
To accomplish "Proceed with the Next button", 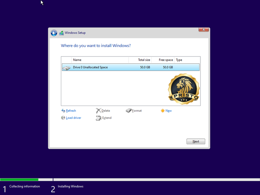I will pyautogui.click(x=196, y=142).
